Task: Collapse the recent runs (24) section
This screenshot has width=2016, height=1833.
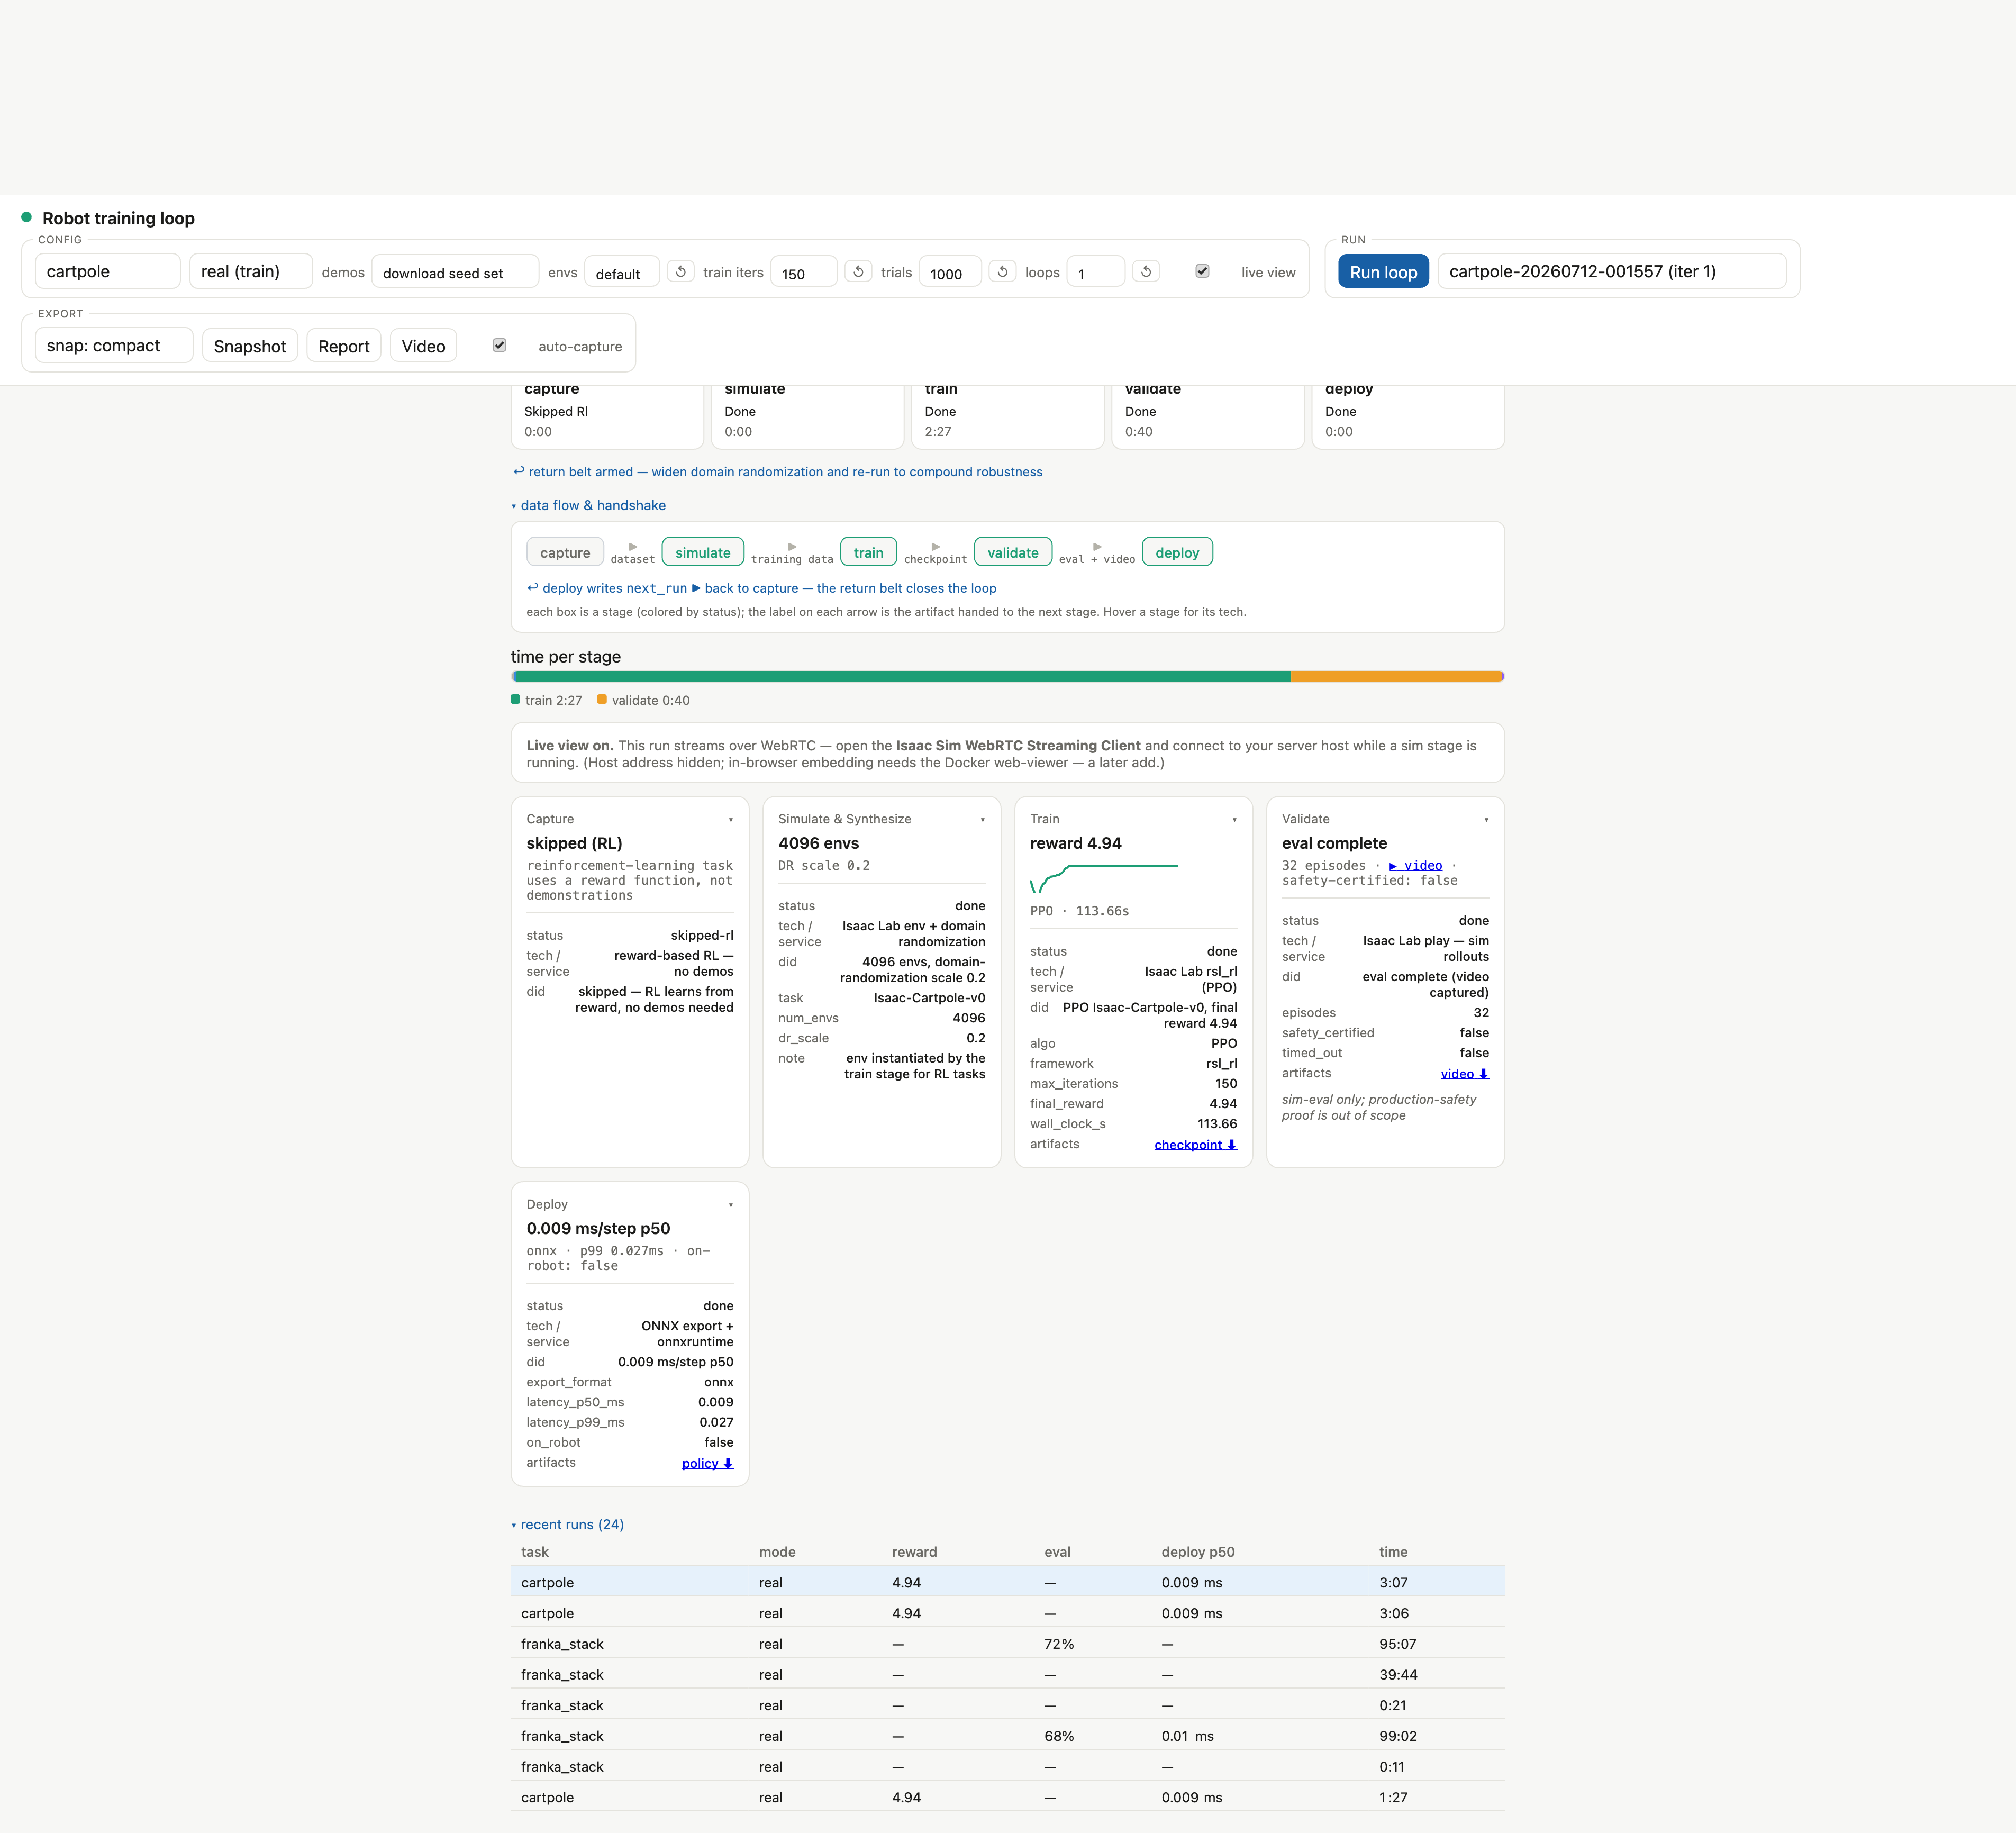Action: point(567,1524)
